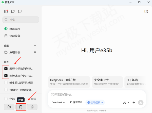This screenshot has height=113, width=152.
Task: Open the 自动搜索 dropdown
Action: point(95,102)
